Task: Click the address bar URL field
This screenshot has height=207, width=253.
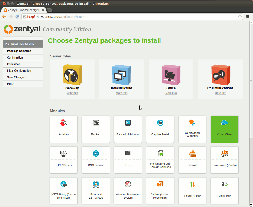Action: tap(132, 17)
